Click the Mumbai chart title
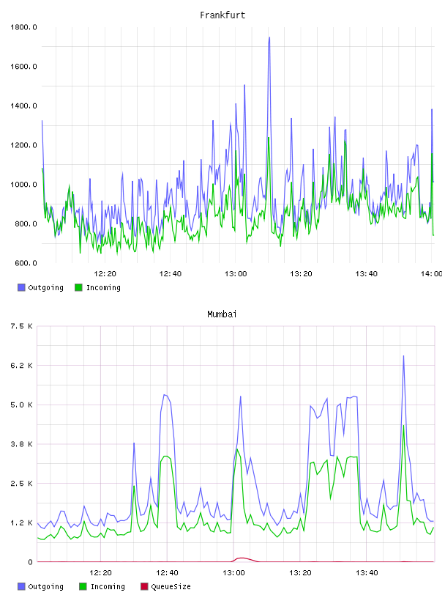The image size is (445, 598). [x=222, y=314]
